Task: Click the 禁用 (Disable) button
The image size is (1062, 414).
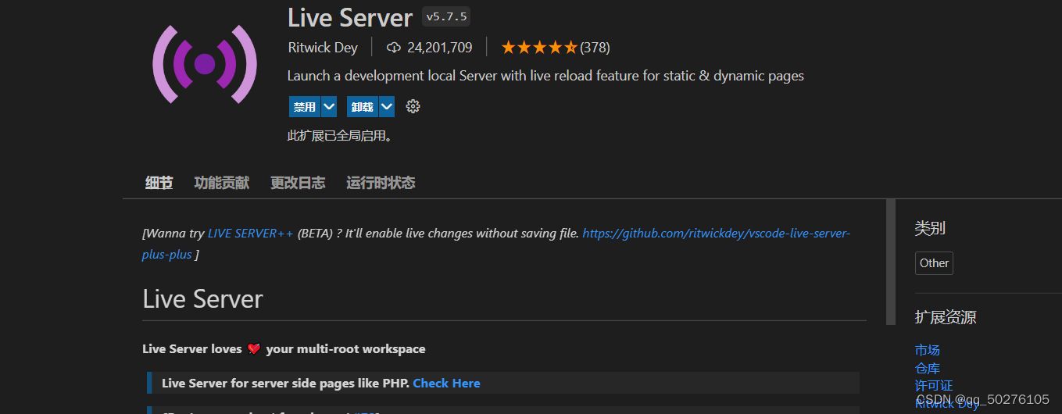Action: point(304,106)
